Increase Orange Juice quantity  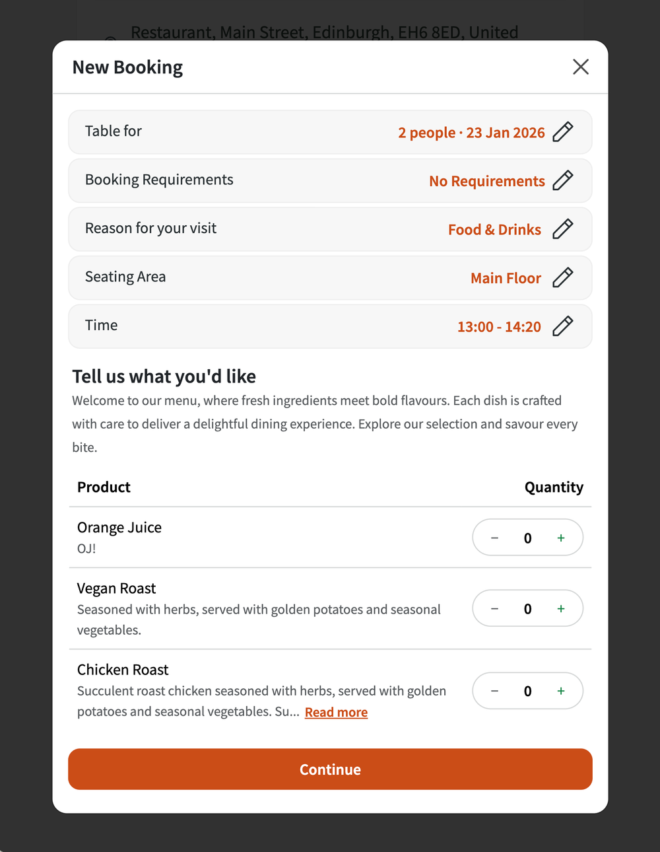[x=560, y=538]
